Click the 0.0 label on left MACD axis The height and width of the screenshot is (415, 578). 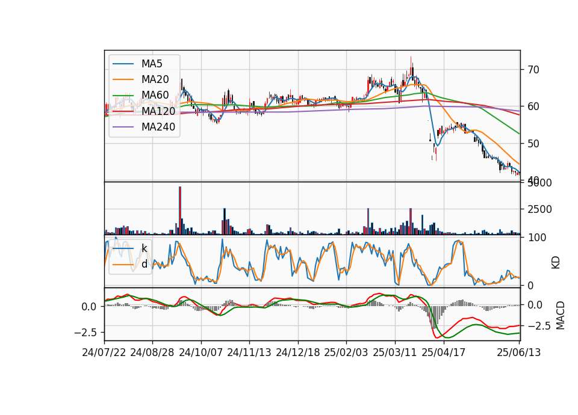[x=89, y=306]
